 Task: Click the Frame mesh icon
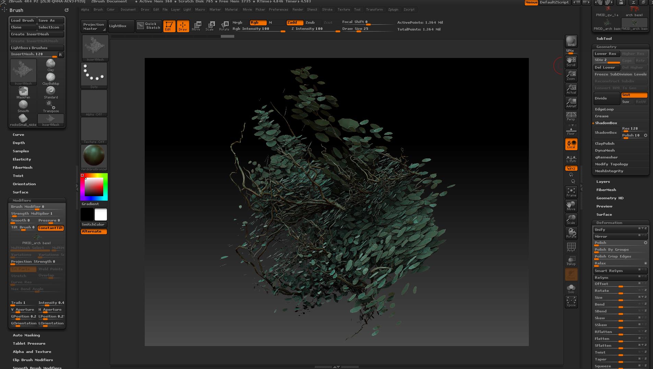tap(571, 192)
